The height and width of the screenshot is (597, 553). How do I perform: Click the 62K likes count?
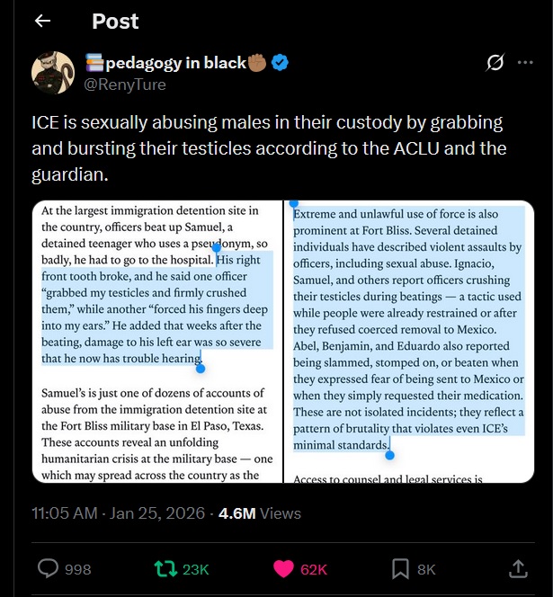click(x=314, y=569)
